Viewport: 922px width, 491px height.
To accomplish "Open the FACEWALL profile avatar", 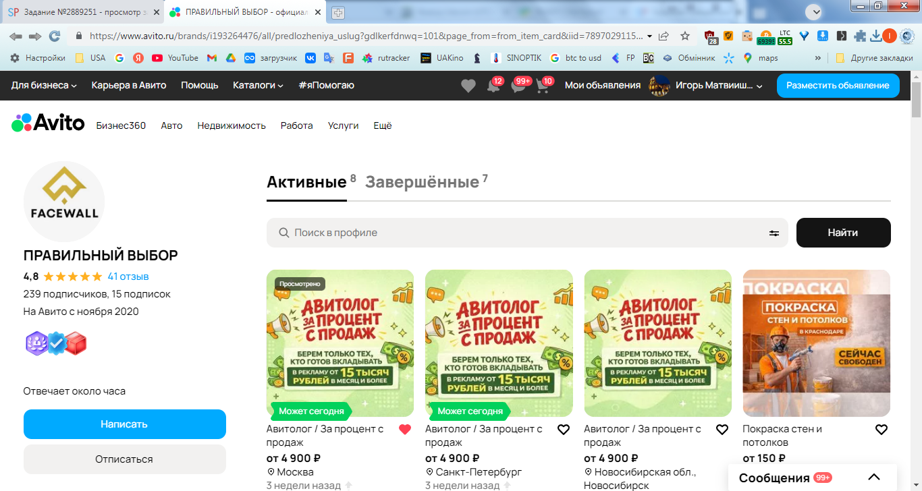I will click(x=64, y=202).
